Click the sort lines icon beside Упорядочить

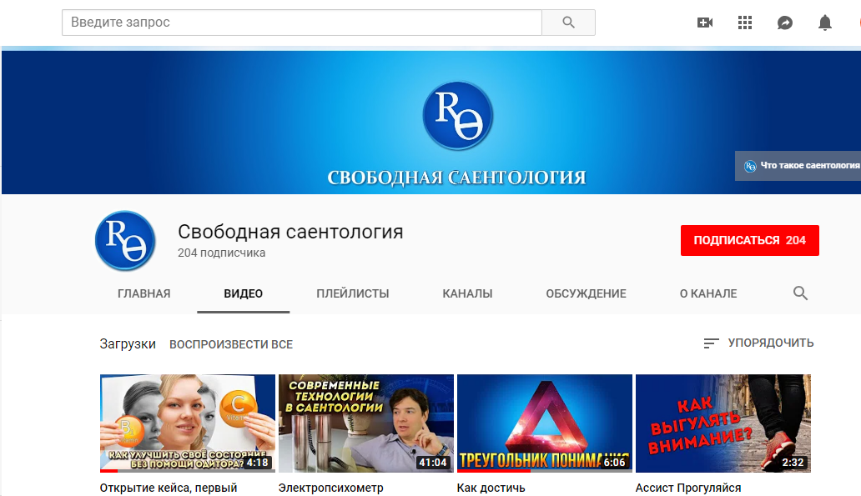coord(711,343)
